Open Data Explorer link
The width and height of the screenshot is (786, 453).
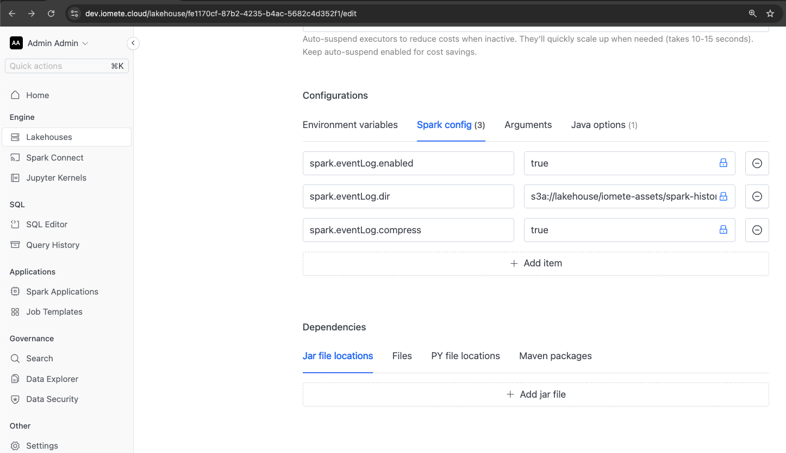coord(52,379)
